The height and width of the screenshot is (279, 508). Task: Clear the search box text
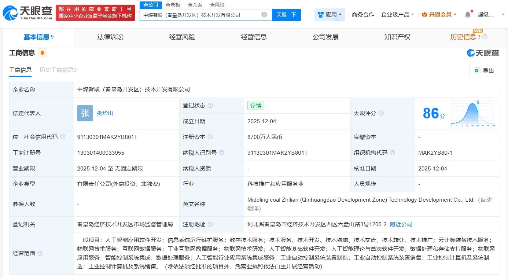tap(264, 15)
